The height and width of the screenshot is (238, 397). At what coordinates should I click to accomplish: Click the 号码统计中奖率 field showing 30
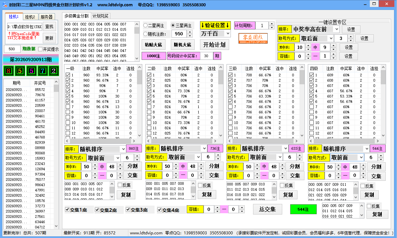click(207, 56)
